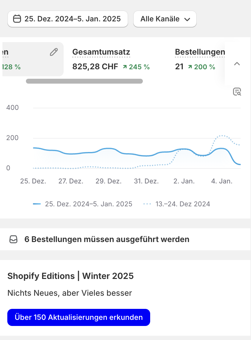Click the green trend arrow beside 200 %
The height and width of the screenshot is (340, 251).
click(x=190, y=67)
